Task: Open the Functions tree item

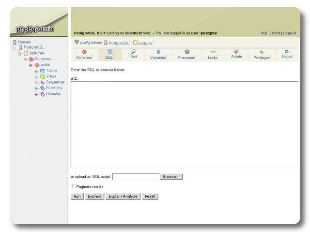Action: (54, 88)
